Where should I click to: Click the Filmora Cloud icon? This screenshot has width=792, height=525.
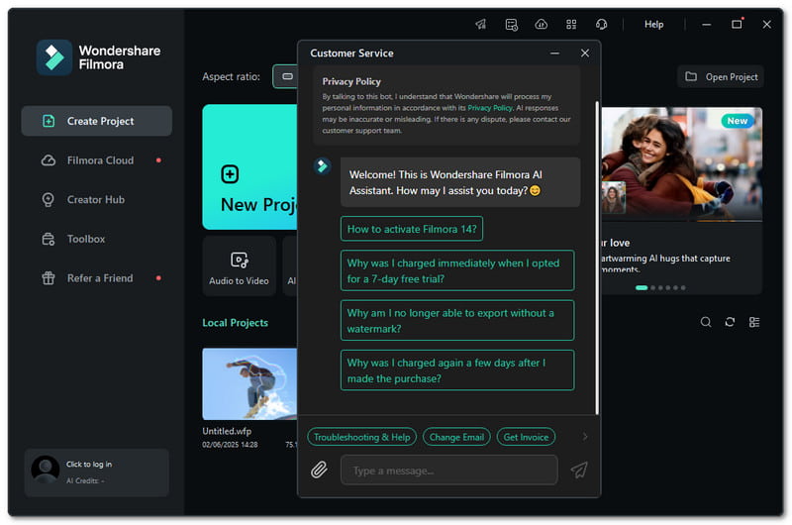click(49, 160)
